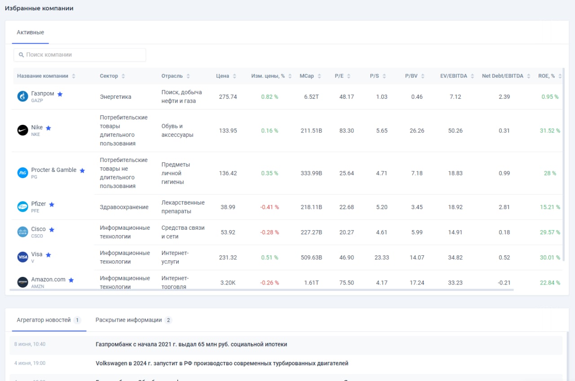This screenshot has width=575, height=381.
Task: Click the 8 июня, 10:40 news timestamp
Action: click(x=30, y=344)
